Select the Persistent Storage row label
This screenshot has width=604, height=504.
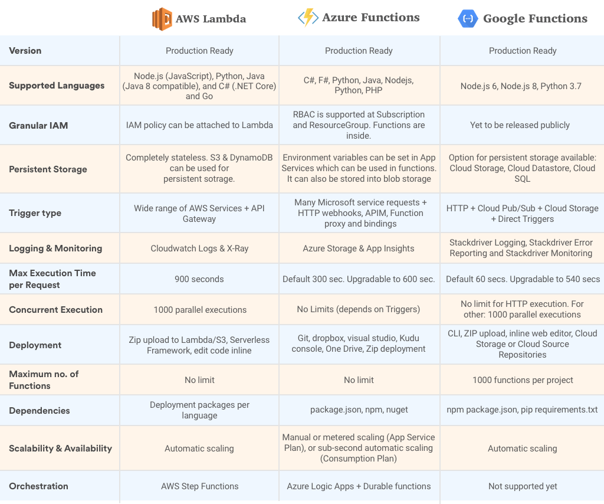pyautogui.click(x=48, y=169)
